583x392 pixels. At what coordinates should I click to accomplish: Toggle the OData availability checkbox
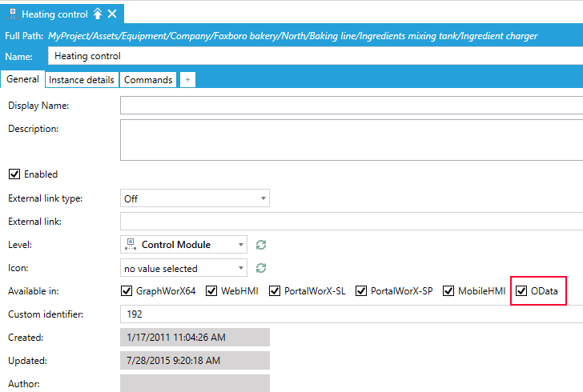coord(522,291)
